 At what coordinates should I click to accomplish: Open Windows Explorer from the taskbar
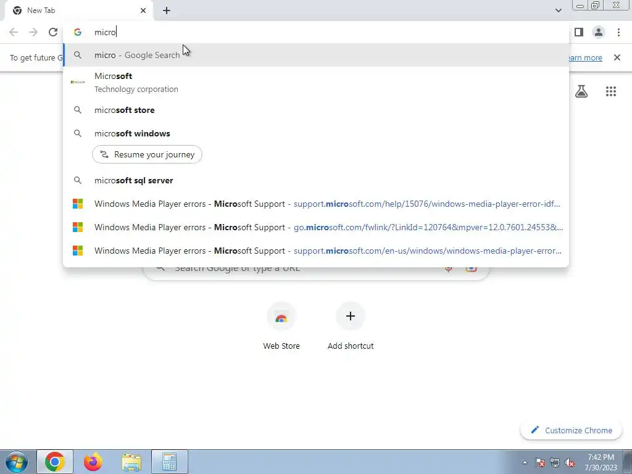point(131,462)
